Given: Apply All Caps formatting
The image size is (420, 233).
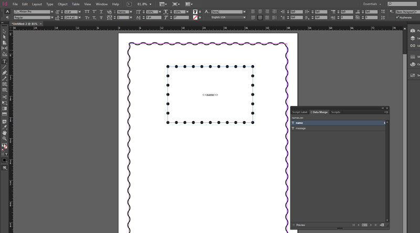Looking at the screenshot, I should [x=87, y=12].
